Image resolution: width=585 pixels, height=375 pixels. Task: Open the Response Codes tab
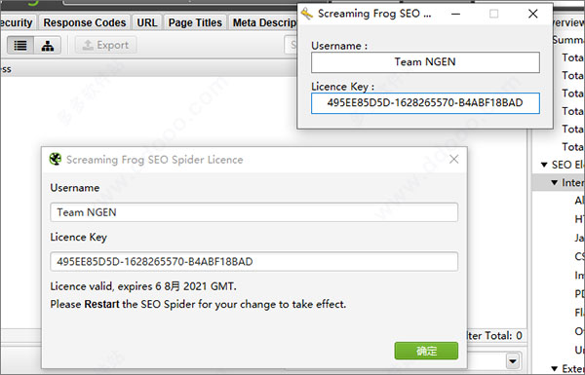[x=85, y=22]
